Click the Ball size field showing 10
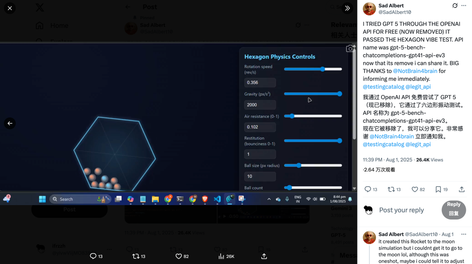This screenshot has height=264, width=472. click(260, 176)
